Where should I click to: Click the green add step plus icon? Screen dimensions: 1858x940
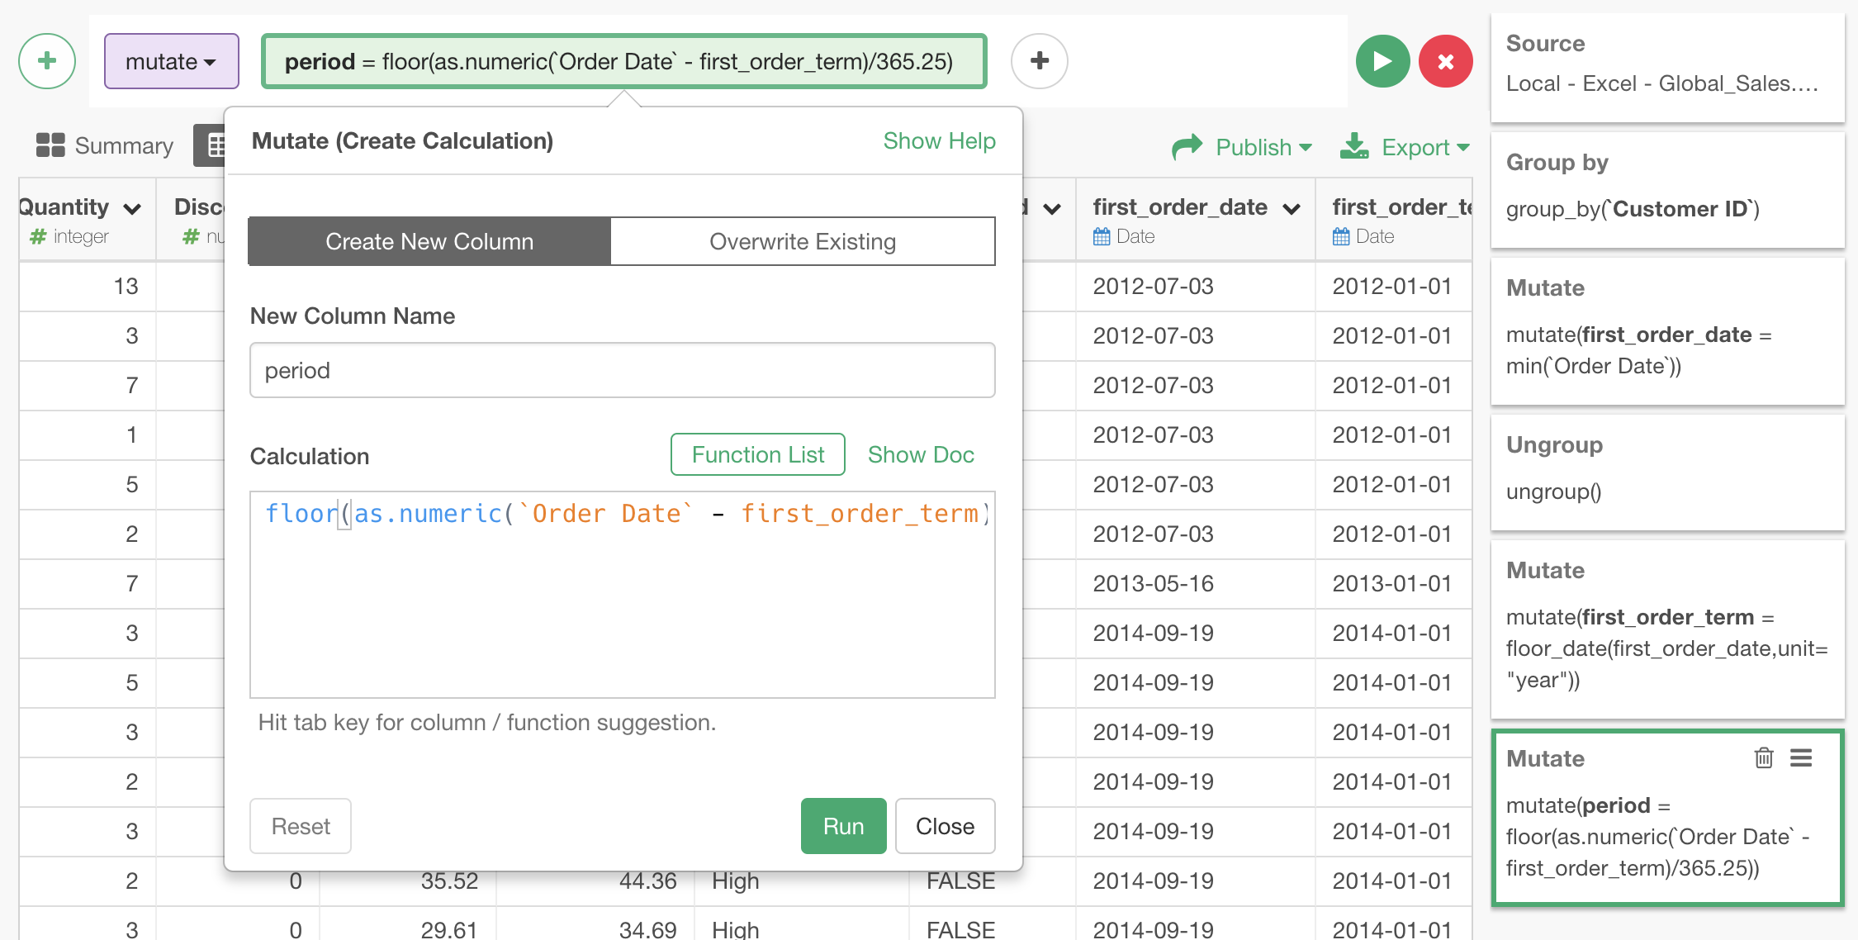pos(47,61)
